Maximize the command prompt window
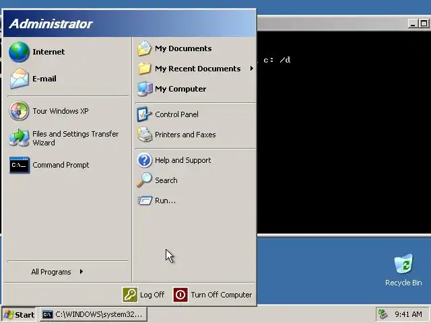The image size is (431, 323). coord(424,24)
